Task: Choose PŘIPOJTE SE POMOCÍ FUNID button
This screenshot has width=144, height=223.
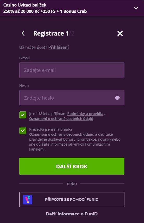Action: tap(72, 199)
